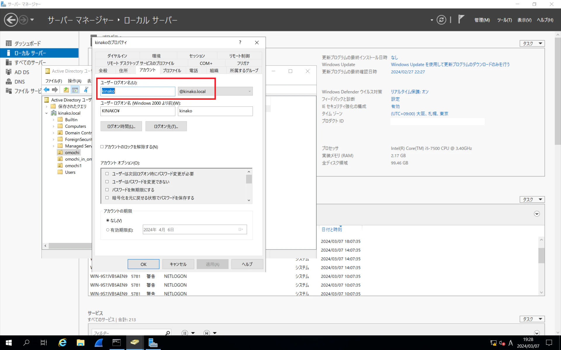Click the Windows Update download setting link
This screenshot has height=350, width=561.
450,64
